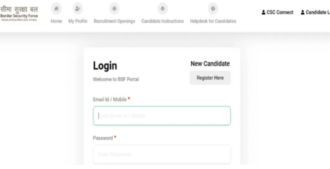Click the Home house icon

coord(56,9)
